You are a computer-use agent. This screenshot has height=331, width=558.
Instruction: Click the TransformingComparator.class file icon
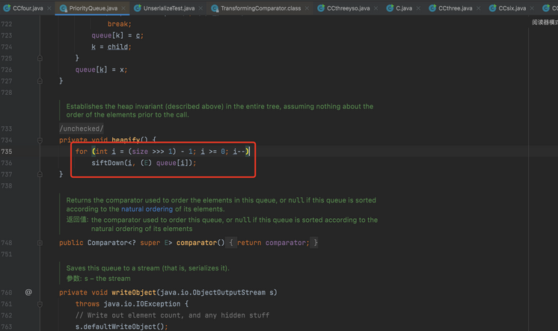tap(215, 8)
